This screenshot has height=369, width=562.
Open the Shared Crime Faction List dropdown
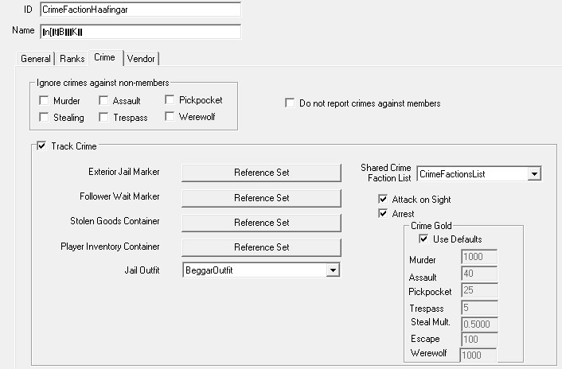(x=534, y=173)
